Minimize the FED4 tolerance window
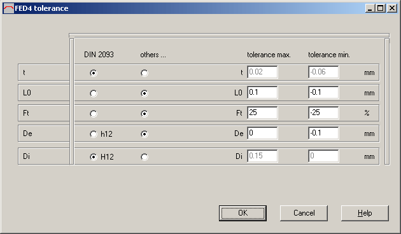401x234 pixels. [370, 8]
